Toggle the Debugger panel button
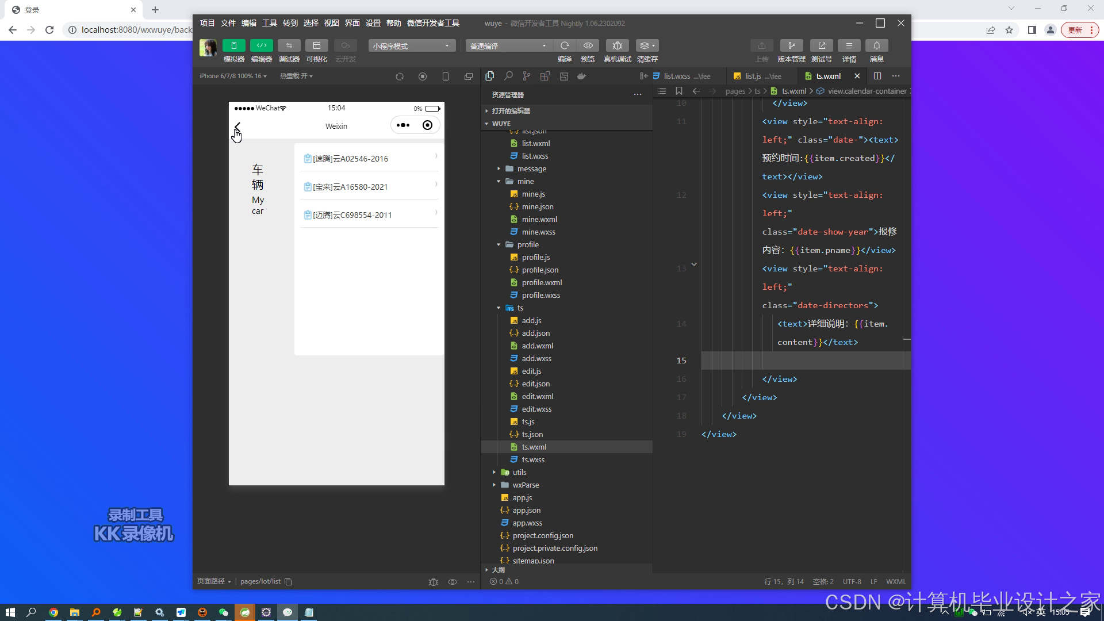Screen dimensions: 1104x621 pyautogui.click(x=289, y=45)
